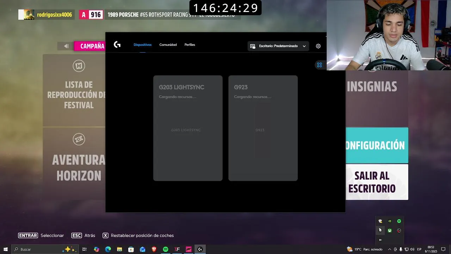The image size is (451, 254).
Task: Open Microsoft Edge from the taskbar
Action: coord(108,249)
